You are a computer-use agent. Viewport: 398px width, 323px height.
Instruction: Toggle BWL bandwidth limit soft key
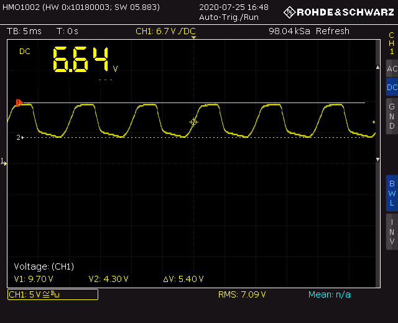[392, 193]
